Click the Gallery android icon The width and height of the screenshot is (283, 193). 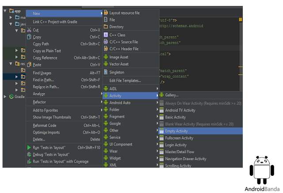point(161,95)
